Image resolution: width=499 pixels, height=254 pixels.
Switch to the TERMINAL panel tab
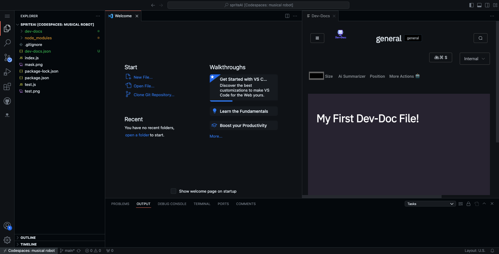pos(202,204)
